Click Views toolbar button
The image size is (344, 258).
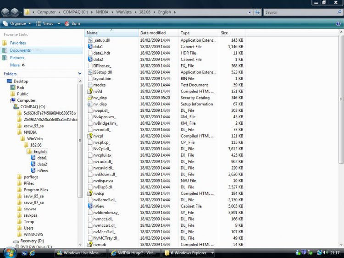tap(45, 23)
